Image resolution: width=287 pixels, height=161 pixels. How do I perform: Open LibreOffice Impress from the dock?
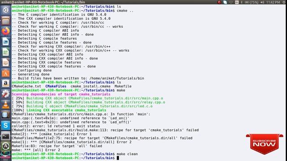[5, 63]
